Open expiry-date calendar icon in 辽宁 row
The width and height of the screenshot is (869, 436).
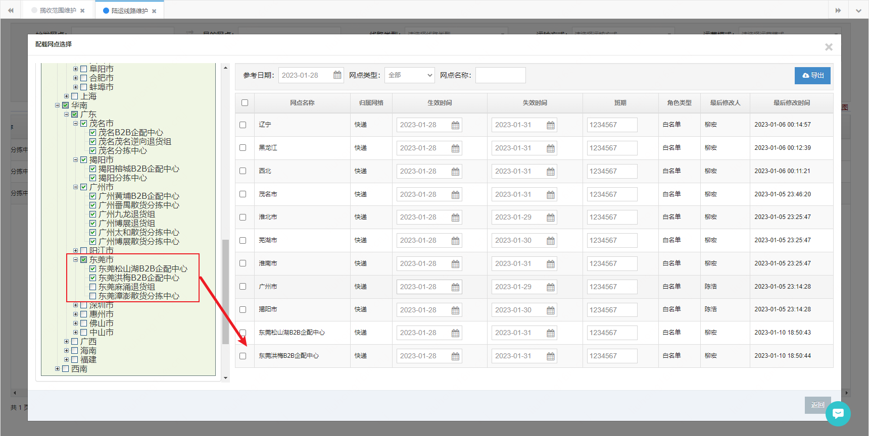pyautogui.click(x=551, y=125)
